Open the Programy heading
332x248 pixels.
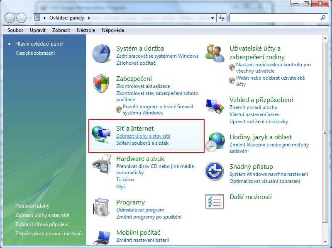pyautogui.click(x=130, y=202)
